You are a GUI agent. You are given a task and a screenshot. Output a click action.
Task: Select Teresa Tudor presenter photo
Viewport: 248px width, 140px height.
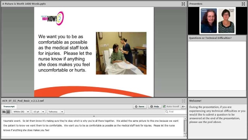(x=226, y=21)
